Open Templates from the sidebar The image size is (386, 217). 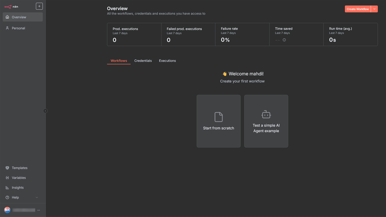click(20, 168)
